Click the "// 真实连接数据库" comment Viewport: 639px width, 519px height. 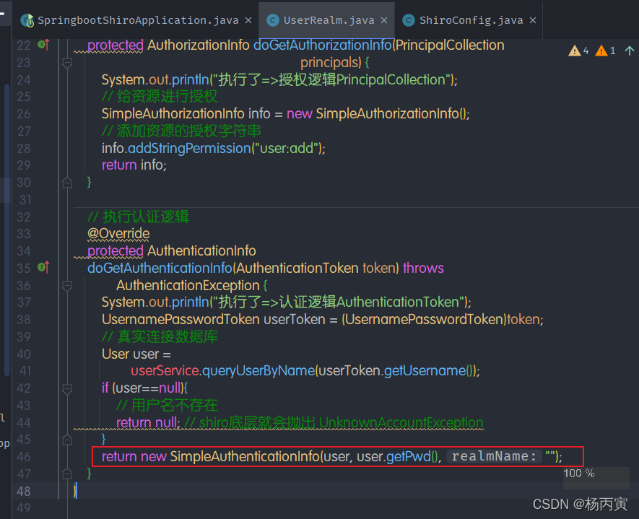160,337
